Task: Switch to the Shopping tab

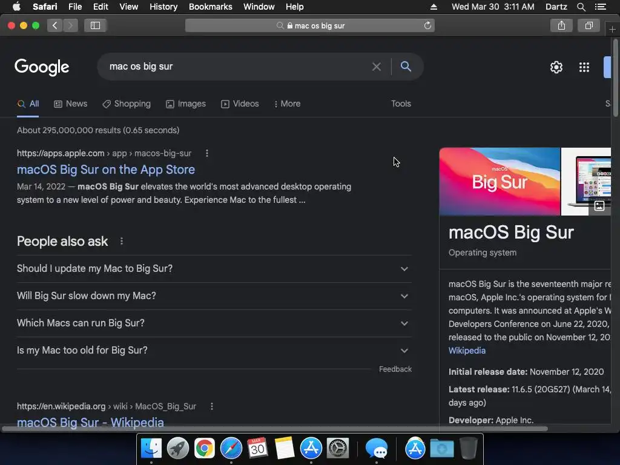Action: (127, 104)
